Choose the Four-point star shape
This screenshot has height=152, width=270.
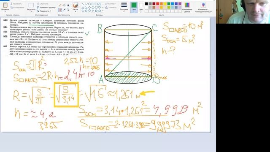click(93, 11)
